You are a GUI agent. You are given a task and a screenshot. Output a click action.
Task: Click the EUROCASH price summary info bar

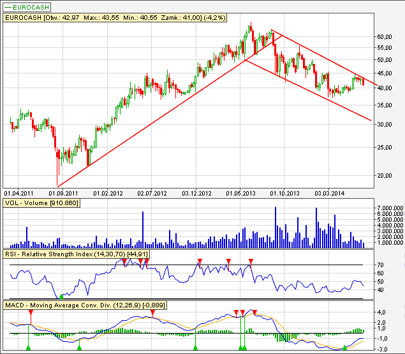tap(90, 19)
